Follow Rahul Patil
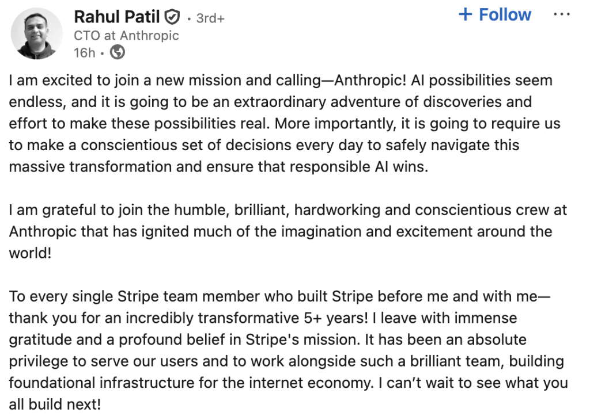 point(496,14)
